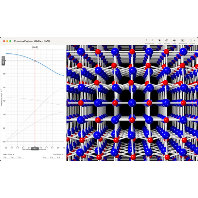
Task: Minimize window with yellow button
Action: coord(7,41)
